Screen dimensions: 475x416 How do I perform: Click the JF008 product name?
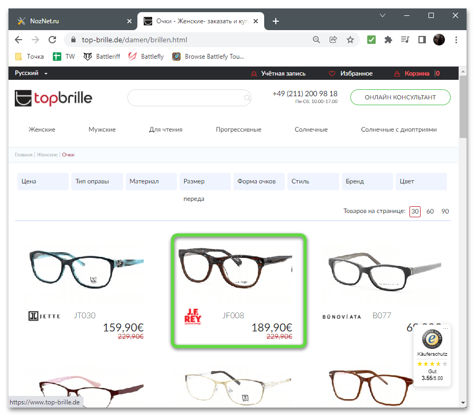pyautogui.click(x=233, y=316)
